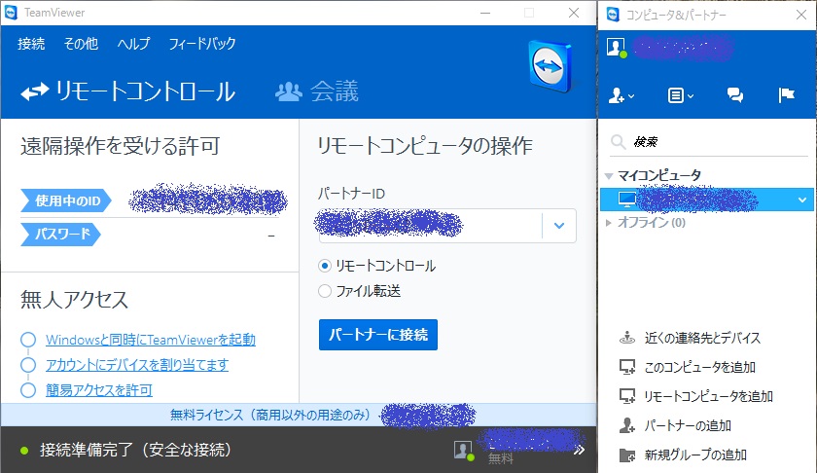Click the 無料 label in status bar
The width and height of the screenshot is (817, 473).
tap(501, 459)
